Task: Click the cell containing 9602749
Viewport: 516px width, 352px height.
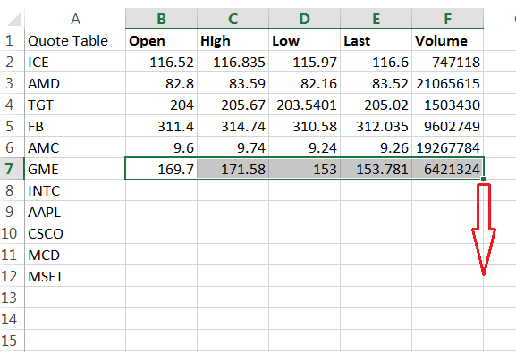Action: [447, 126]
